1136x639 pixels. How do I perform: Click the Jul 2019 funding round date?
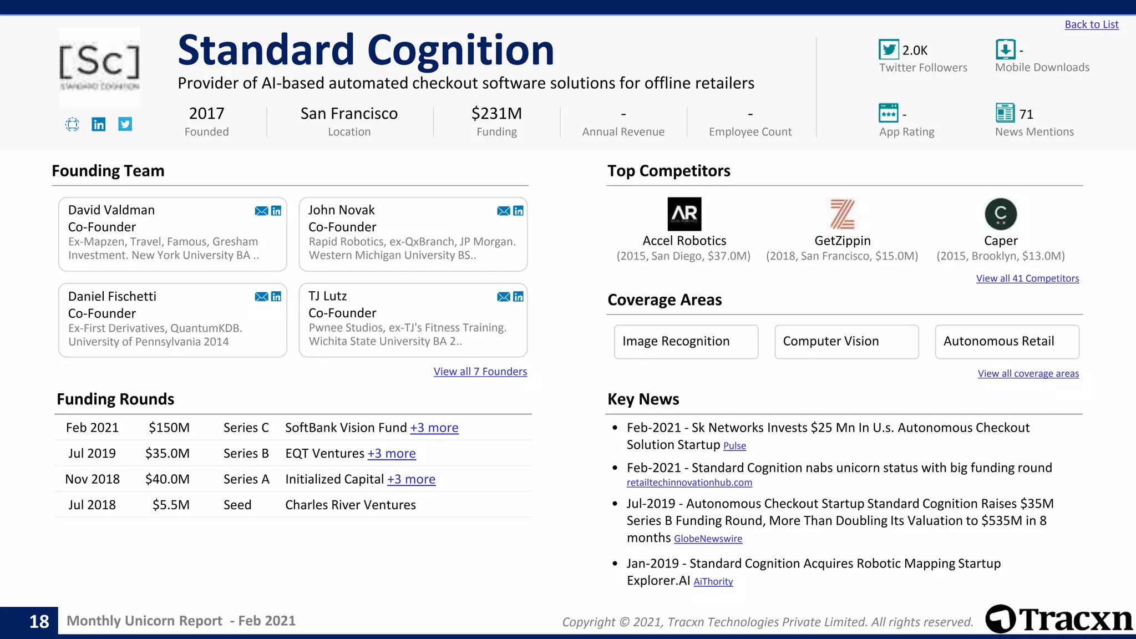tap(92, 454)
